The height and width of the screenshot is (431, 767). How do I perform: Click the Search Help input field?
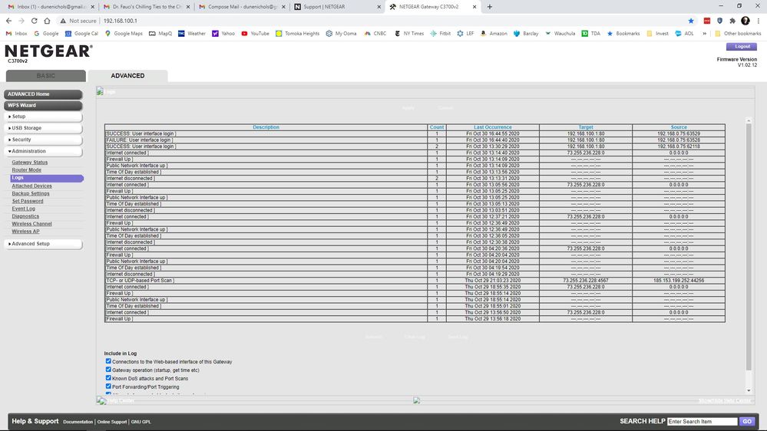point(702,421)
